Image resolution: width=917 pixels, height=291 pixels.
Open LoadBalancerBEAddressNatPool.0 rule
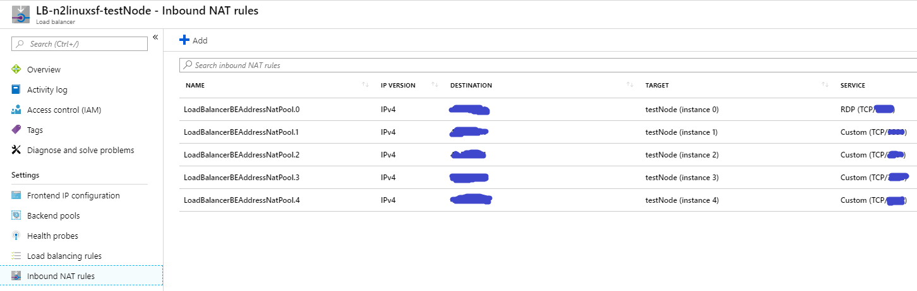coord(241,110)
